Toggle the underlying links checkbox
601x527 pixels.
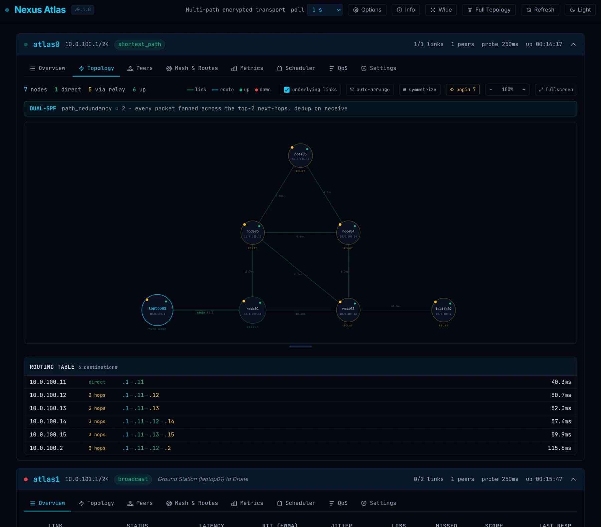point(287,90)
